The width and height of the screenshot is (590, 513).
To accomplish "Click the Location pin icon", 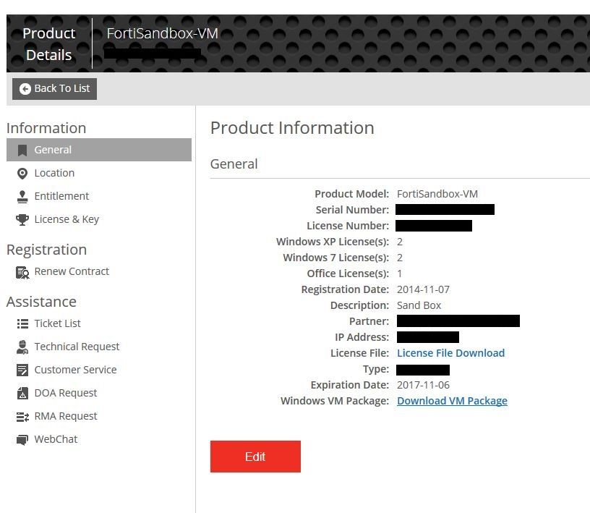I will tap(22, 174).
